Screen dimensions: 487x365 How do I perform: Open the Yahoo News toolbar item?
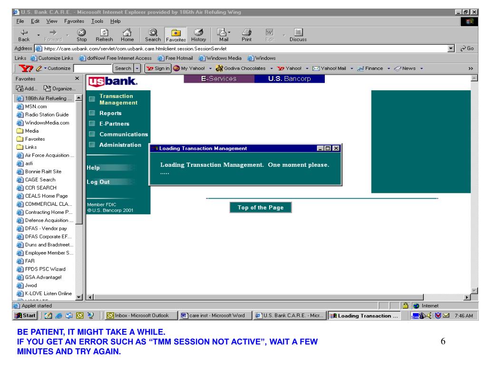click(x=405, y=68)
